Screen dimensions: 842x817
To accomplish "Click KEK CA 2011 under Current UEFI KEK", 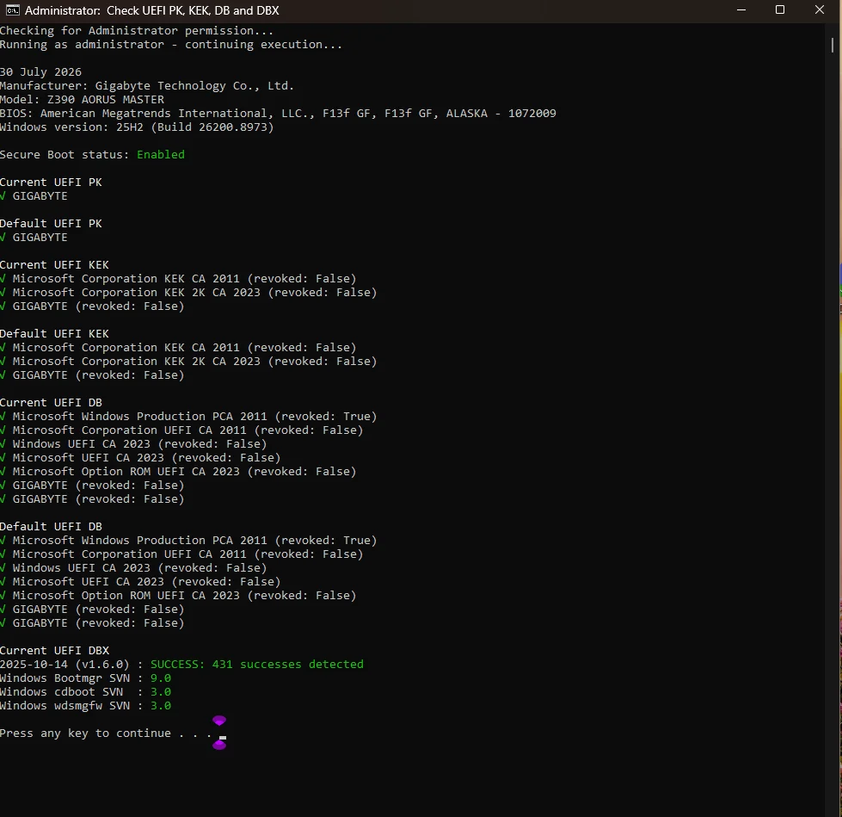I will [184, 279].
